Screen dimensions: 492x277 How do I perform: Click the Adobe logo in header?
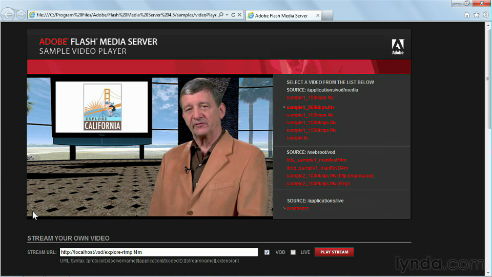(x=398, y=47)
